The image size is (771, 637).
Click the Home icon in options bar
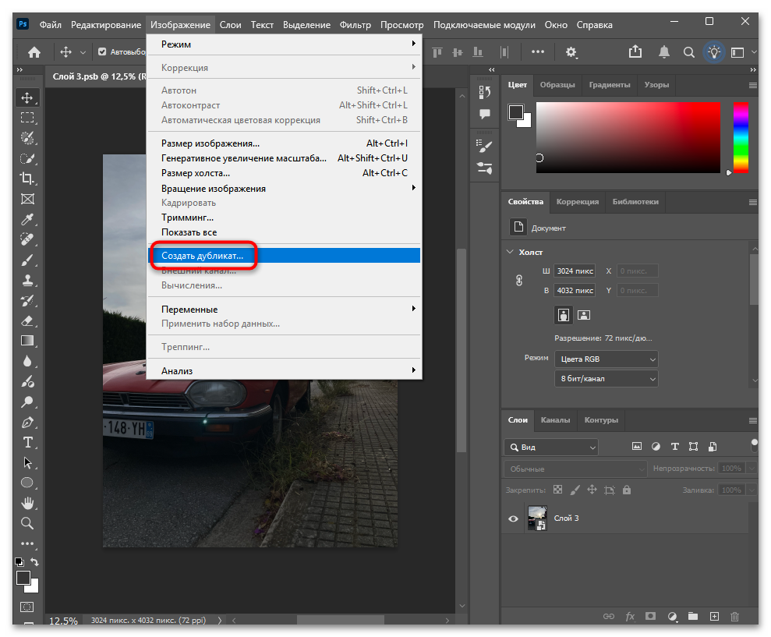[34, 52]
